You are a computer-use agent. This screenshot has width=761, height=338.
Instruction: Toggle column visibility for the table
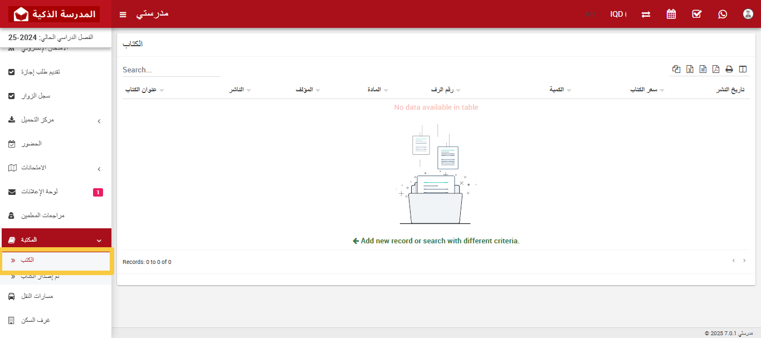click(743, 69)
